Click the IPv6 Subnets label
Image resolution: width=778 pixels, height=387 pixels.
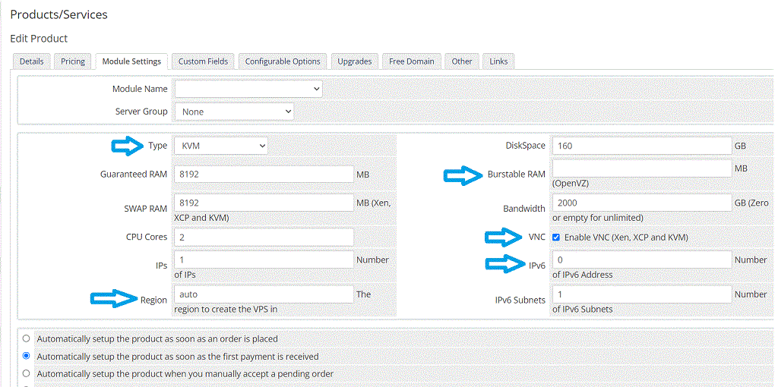[520, 300]
